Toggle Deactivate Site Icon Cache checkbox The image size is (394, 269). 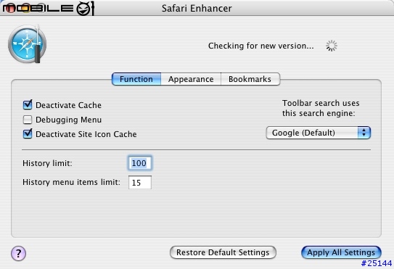point(28,134)
